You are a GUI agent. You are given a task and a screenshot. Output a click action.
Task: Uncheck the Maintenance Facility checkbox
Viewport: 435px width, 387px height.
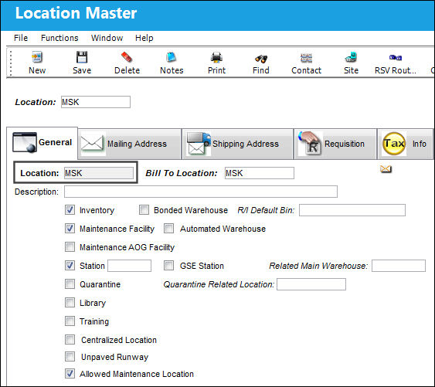[70, 229]
